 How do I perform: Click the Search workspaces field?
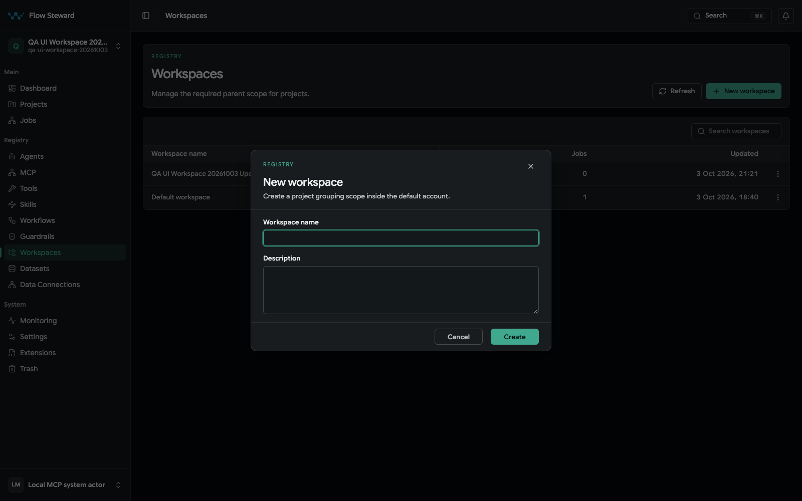point(736,131)
